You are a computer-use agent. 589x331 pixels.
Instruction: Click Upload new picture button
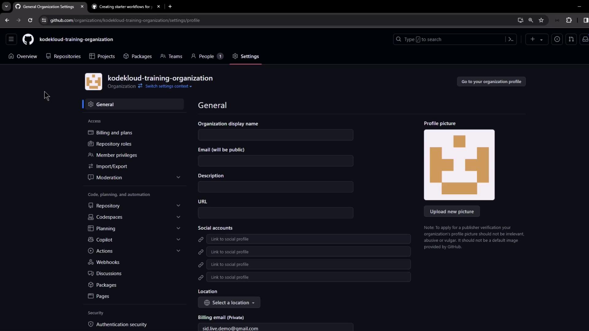452,211
